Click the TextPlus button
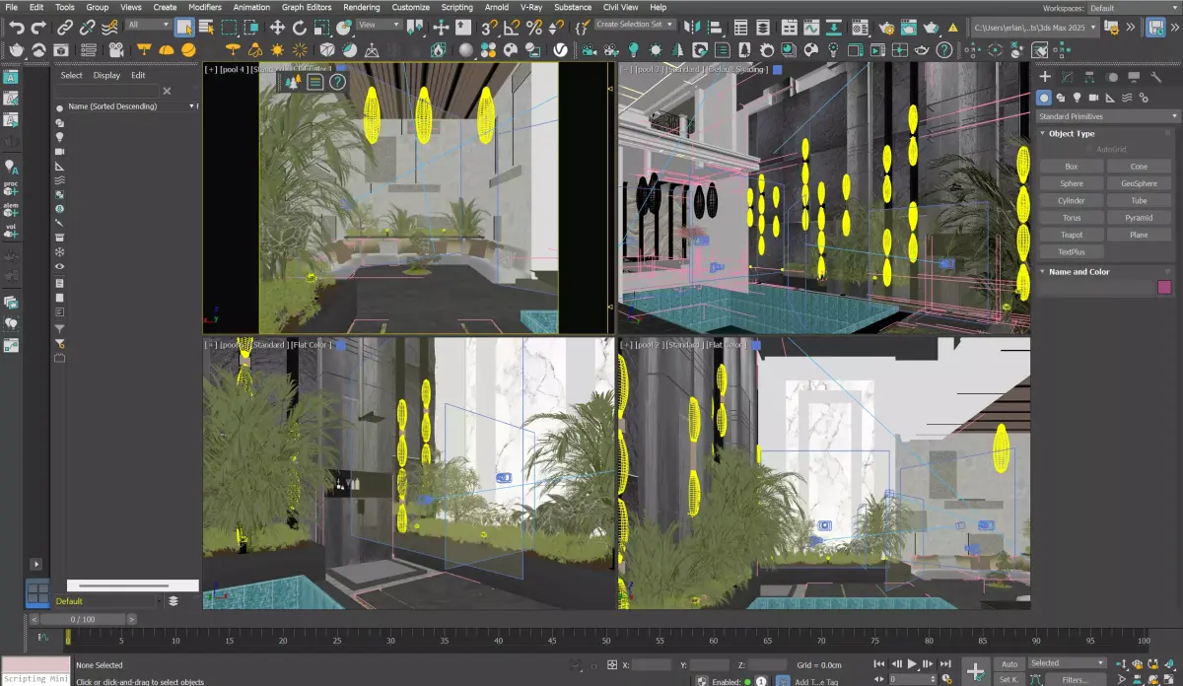The height and width of the screenshot is (686, 1183). pyautogui.click(x=1072, y=252)
